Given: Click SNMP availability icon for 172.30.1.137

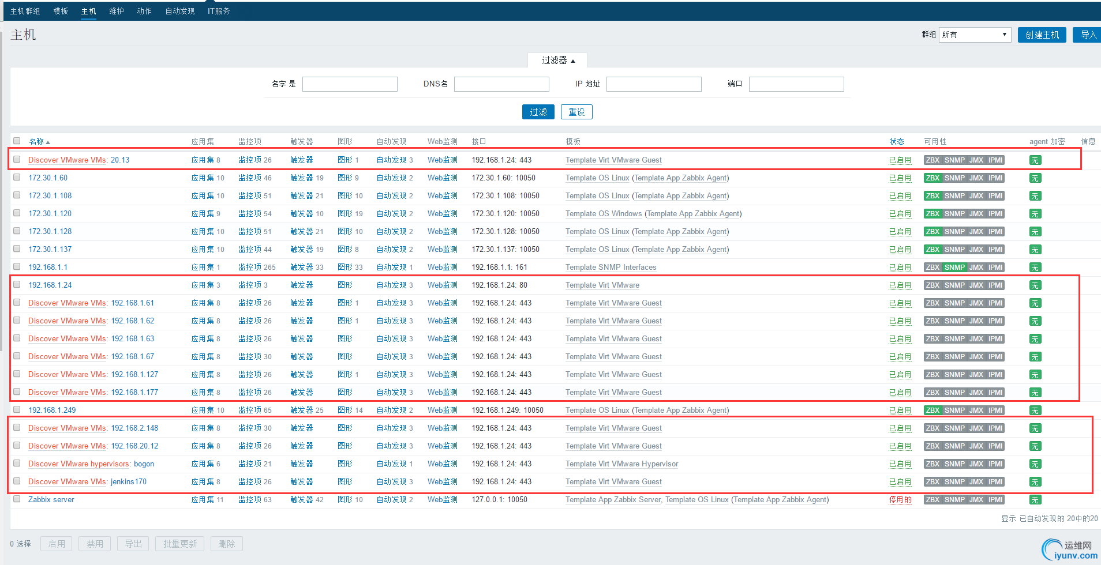Looking at the screenshot, I should 954,249.
